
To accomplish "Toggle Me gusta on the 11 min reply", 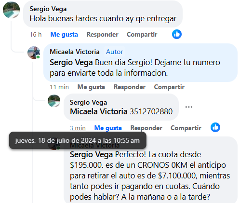I will tap(91, 87).
